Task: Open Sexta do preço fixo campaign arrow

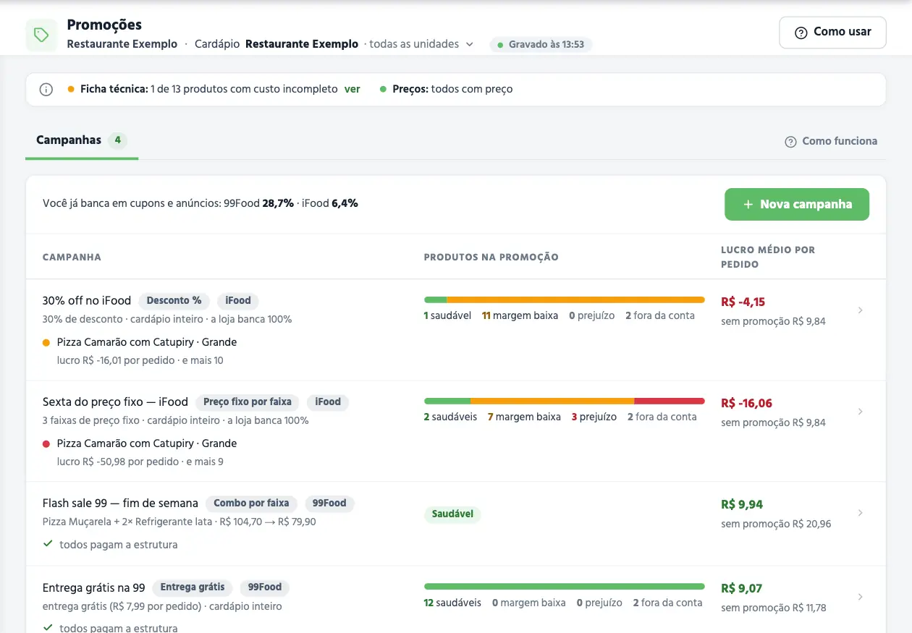Action: coord(860,412)
